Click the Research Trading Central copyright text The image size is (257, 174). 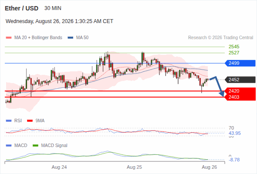point(220,38)
